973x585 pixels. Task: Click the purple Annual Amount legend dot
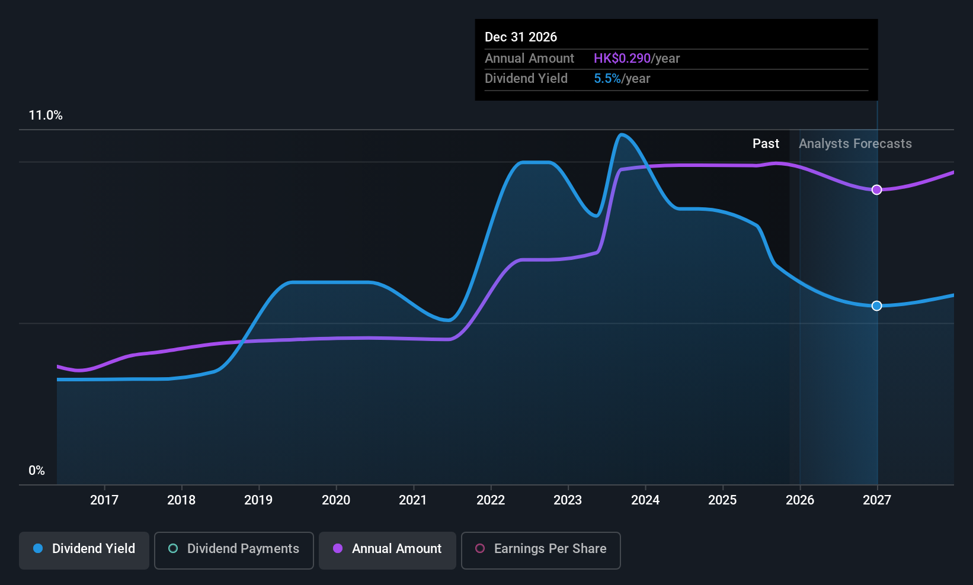click(338, 548)
